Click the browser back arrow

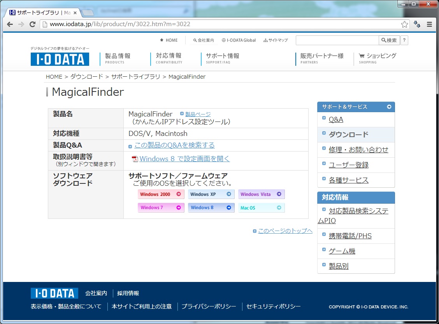point(10,24)
